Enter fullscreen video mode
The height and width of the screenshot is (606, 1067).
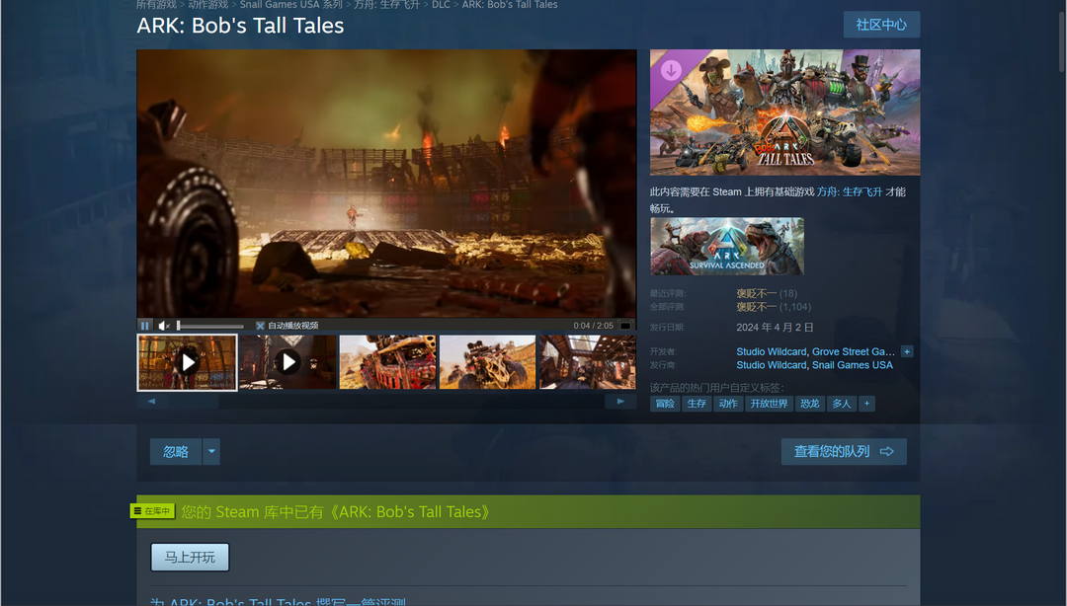click(625, 326)
